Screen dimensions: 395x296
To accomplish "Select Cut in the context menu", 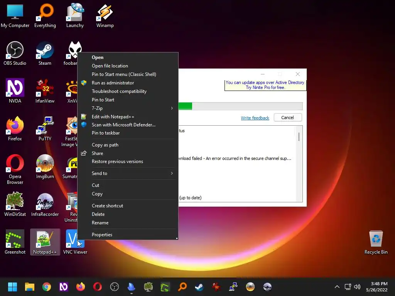I will (x=128, y=185).
